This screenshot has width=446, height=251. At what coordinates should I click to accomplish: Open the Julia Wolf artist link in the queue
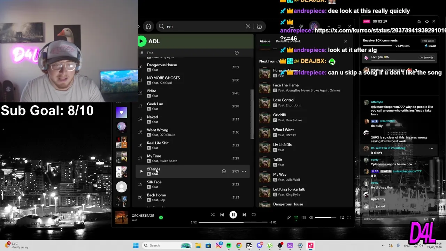pyautogui.click(x=293, y=180)
